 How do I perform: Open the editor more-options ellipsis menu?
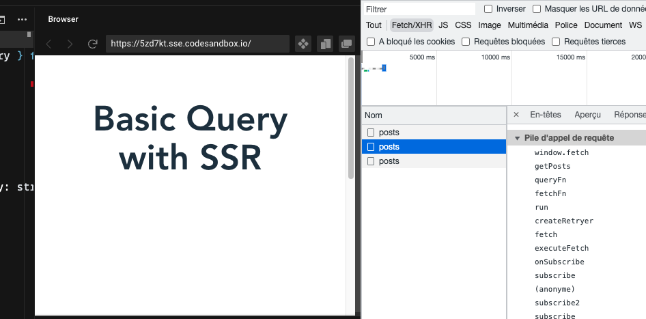click(22, 19)
